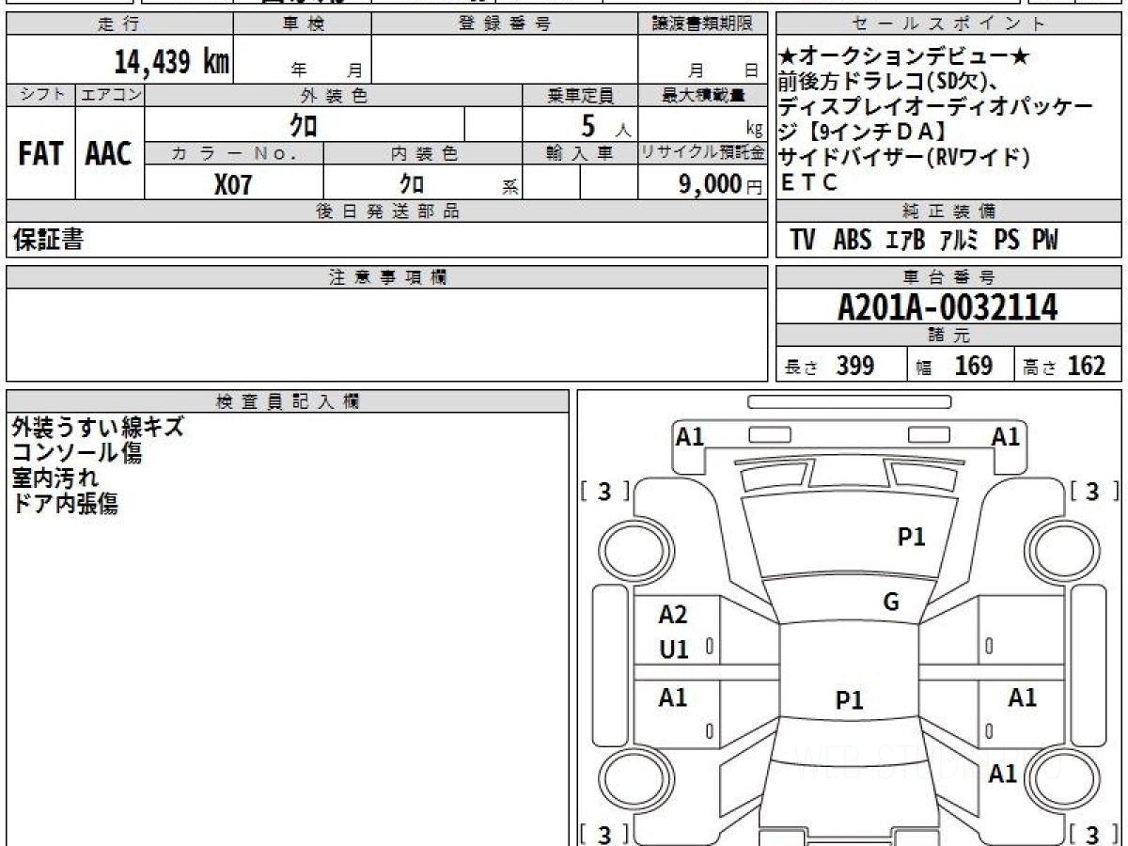Select the FAT transmission value

click(x=40, y=154)
